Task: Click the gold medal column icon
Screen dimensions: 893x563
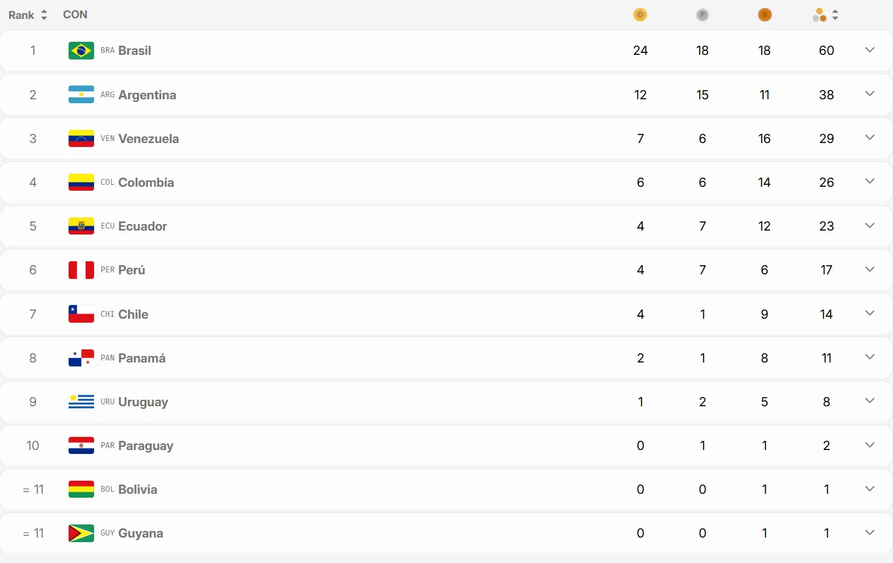Action: point(640,15)
